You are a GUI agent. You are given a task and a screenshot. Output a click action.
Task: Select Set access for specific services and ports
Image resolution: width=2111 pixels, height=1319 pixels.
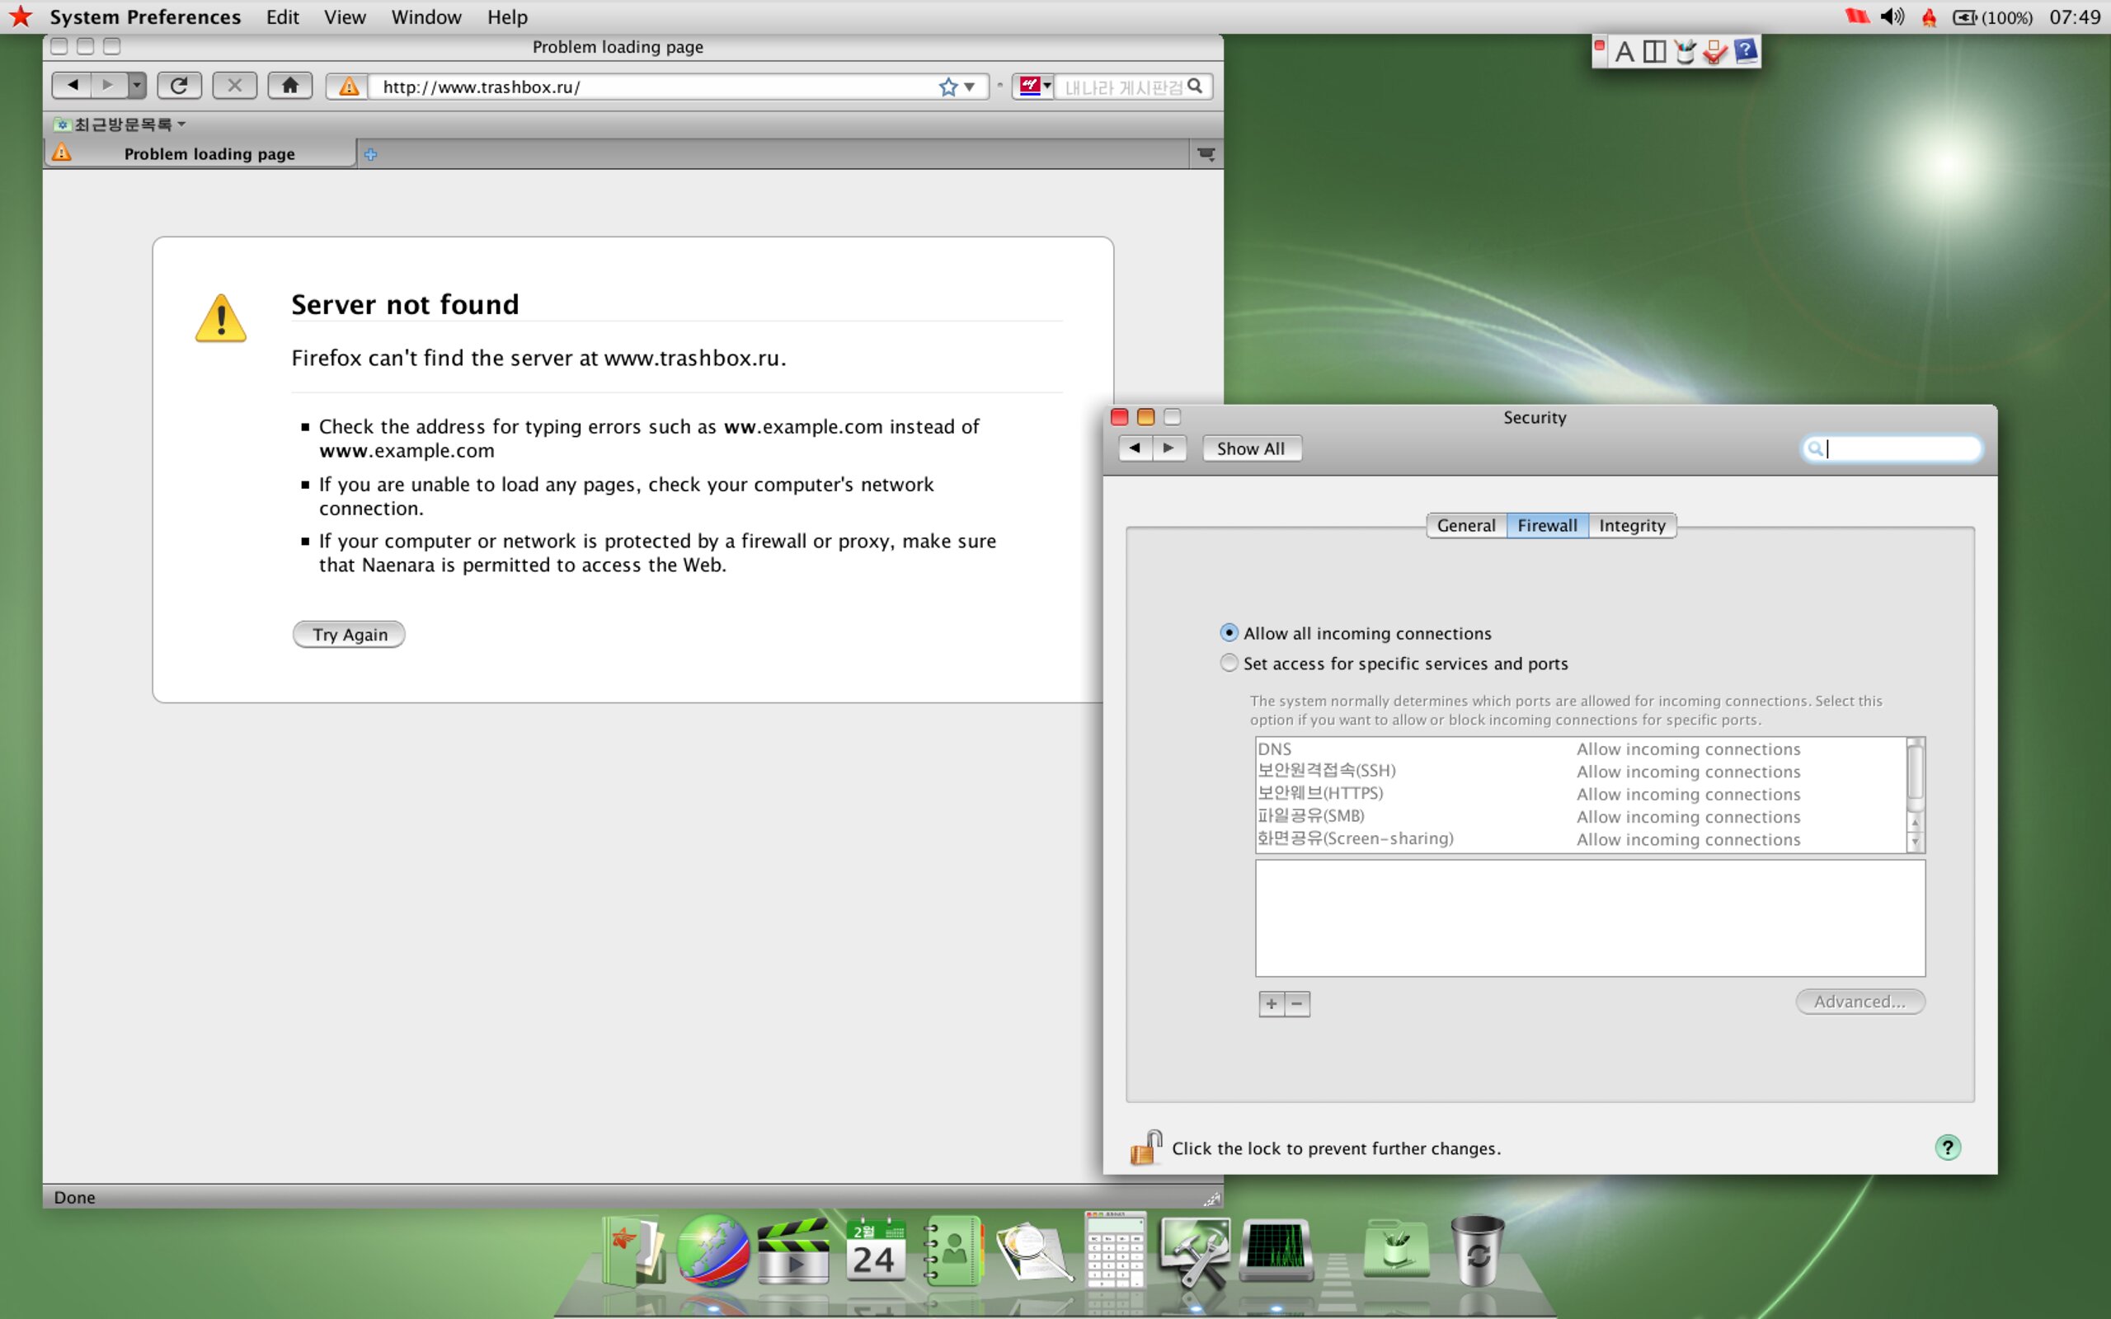coord(1228,663)
